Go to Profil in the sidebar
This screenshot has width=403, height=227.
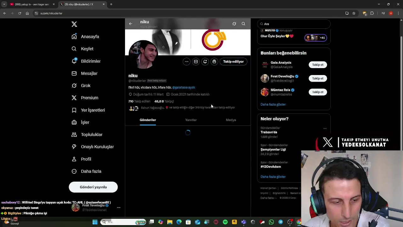coord(82,159)
